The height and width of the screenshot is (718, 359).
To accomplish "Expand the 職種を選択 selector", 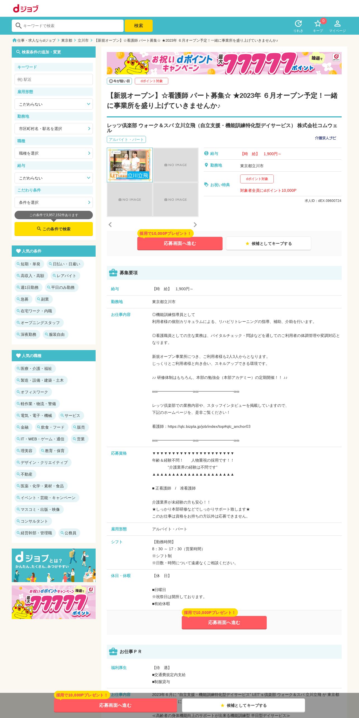I will (x=54, y=153).
